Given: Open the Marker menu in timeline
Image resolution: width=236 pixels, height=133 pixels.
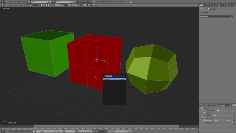Looking at the screenshot, I should [x=16, y=131].
